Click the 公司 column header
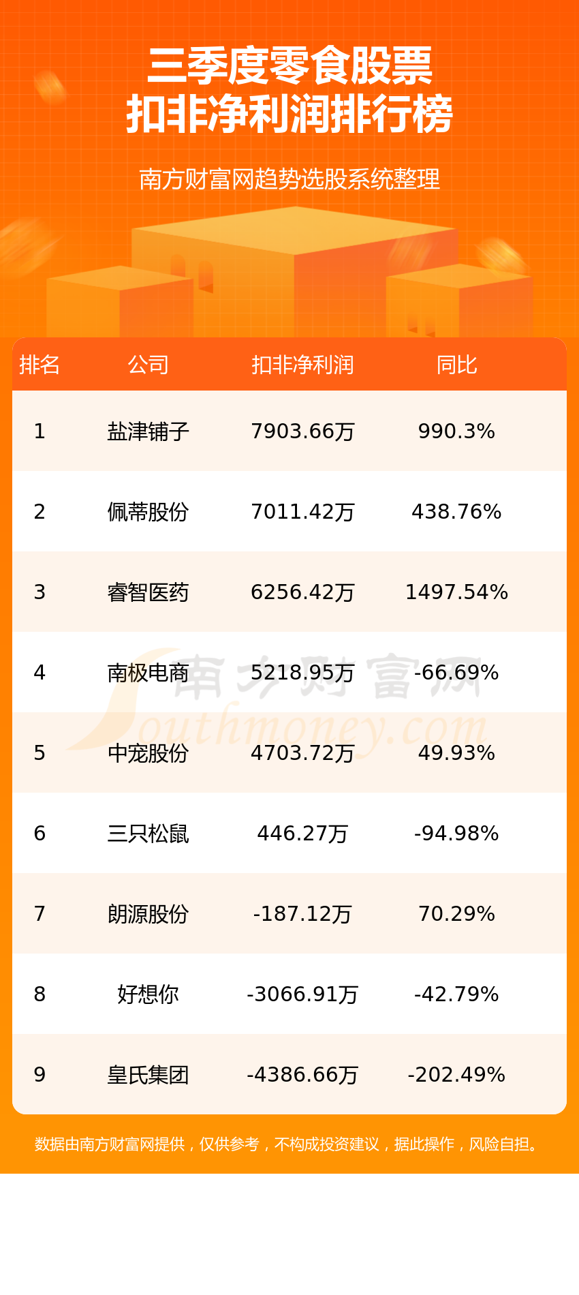Image resolution: width=579 pixels, height=1295 pixels. point(148,365)
